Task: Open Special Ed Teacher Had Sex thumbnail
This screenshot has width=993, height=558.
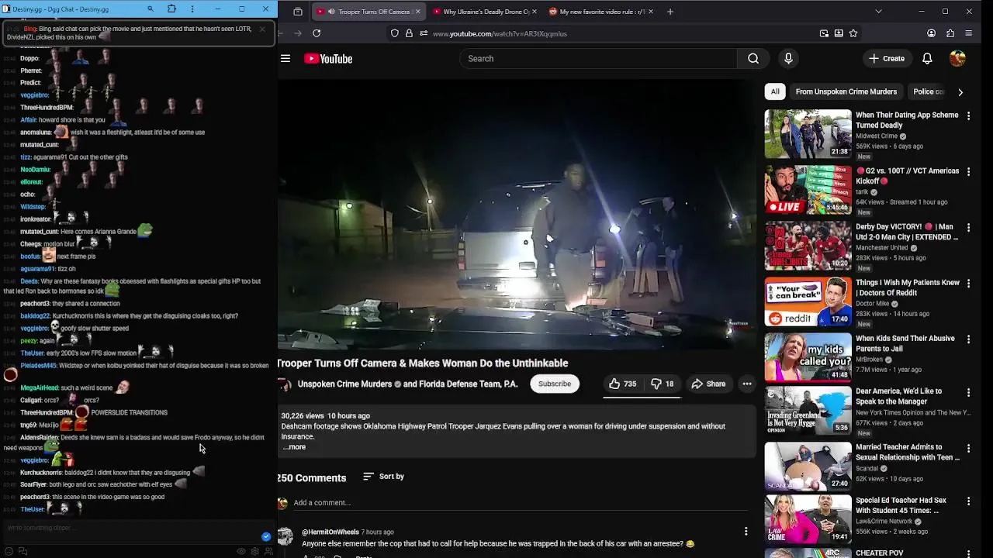Action: click(808, 520)
